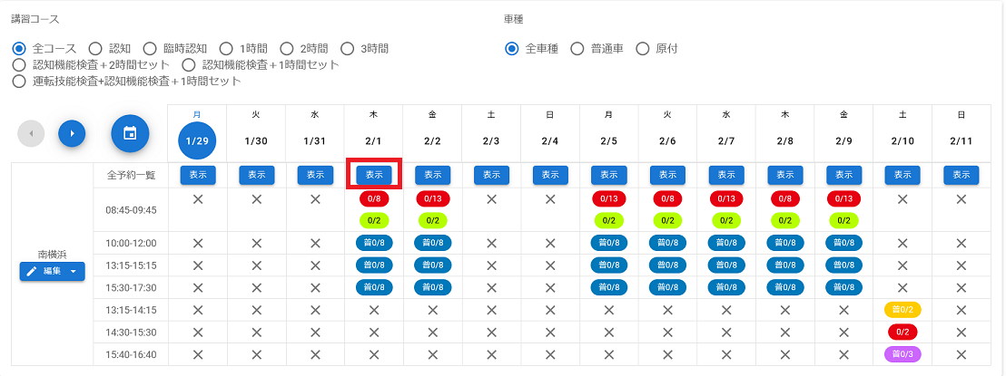Screen dimensions: 1006x376
Task: Select the 普通車 vehicle type option
Action: [577, 49]
